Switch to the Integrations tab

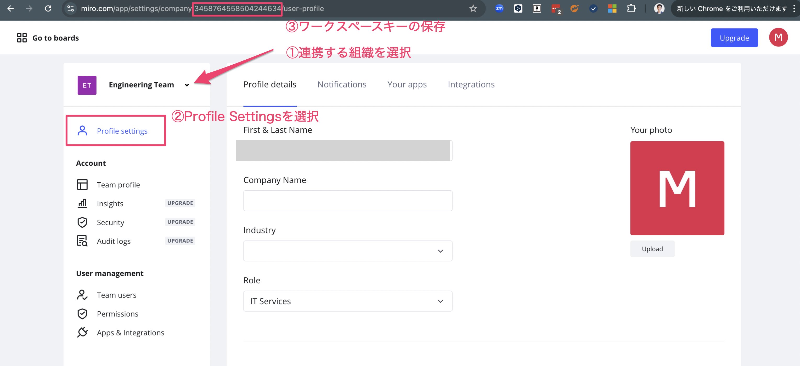point(471,84)
